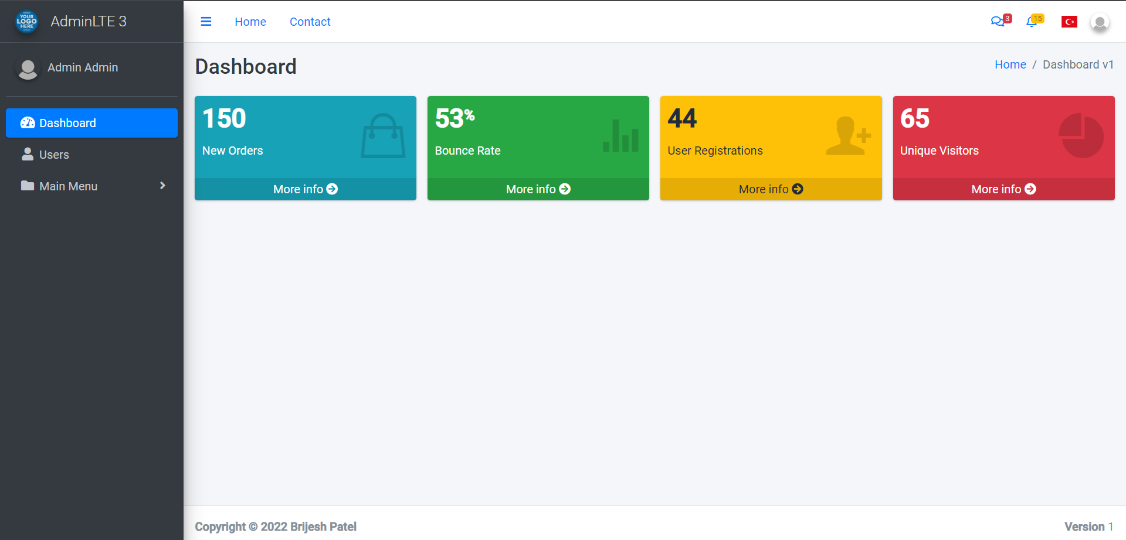Viewport: 1126px width, 540px height.
Task: Click the folder icon beside Main Menu
Action: point(28,186)
